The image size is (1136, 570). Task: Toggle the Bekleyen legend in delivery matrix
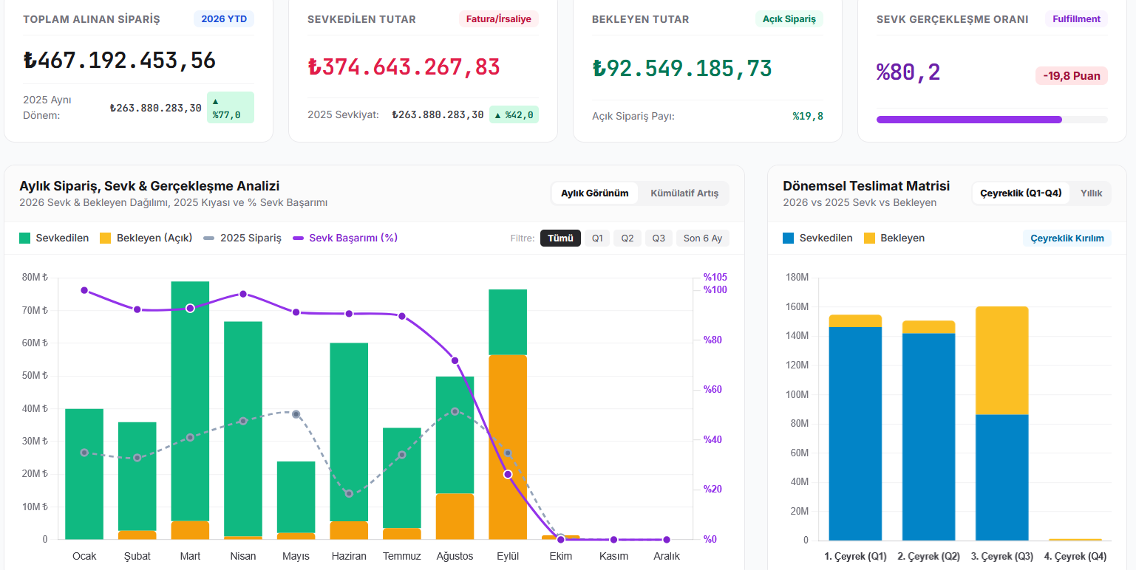point(894,238)
